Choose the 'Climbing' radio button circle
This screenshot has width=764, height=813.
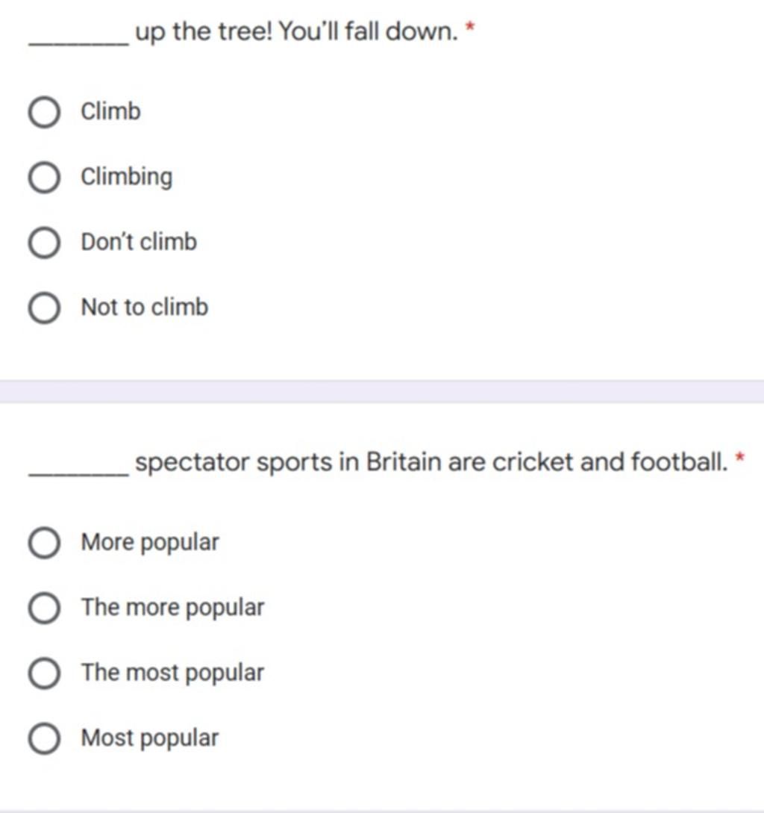pyautogui.click(x=44, y=177)
